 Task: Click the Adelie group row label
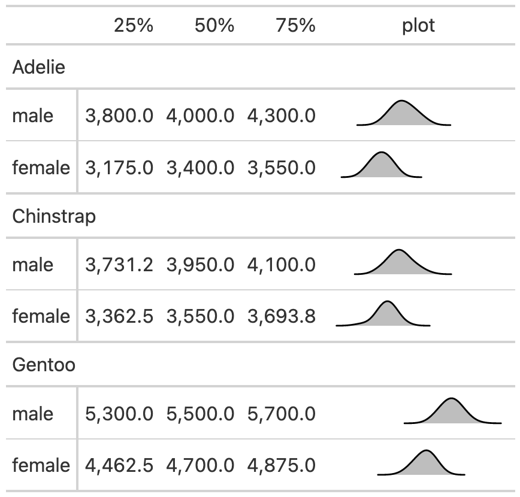39,67
